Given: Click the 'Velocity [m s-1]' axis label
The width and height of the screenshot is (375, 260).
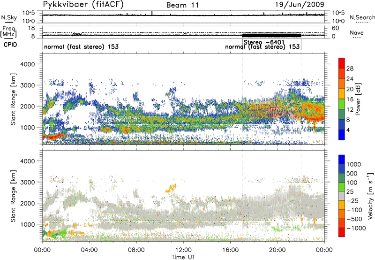Looking at the screenshot, I should pos(370,195).
